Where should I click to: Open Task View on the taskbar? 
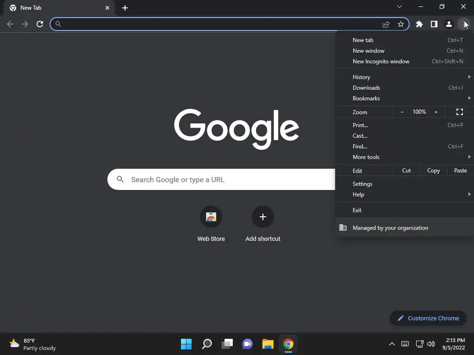[x=227, y=344]
